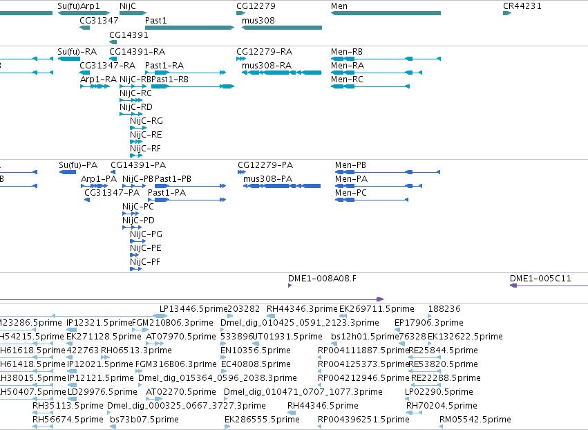Click the Men-RC transcript glyph
Viewport: 588px width, 430px height.
(x=370, y=86)
